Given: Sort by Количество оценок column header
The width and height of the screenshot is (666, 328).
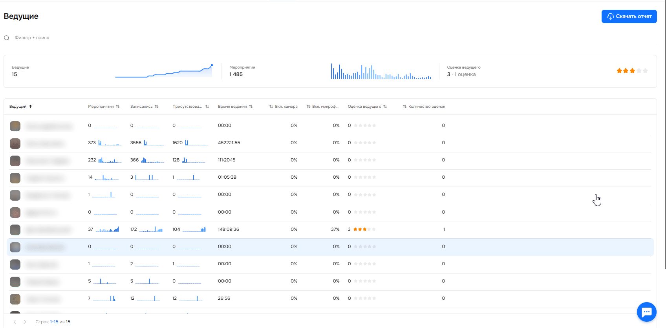Looking at the screenshot, I should [424, 107].
